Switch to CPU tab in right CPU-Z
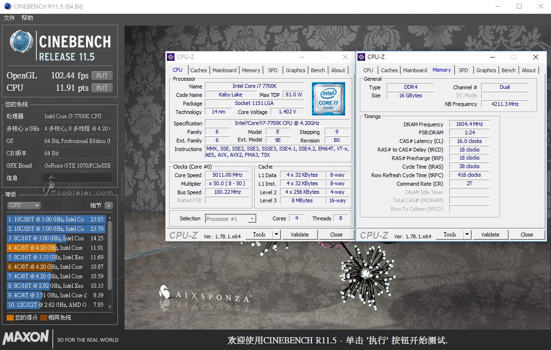The image size is (551, 350). (x=368, y=70)
